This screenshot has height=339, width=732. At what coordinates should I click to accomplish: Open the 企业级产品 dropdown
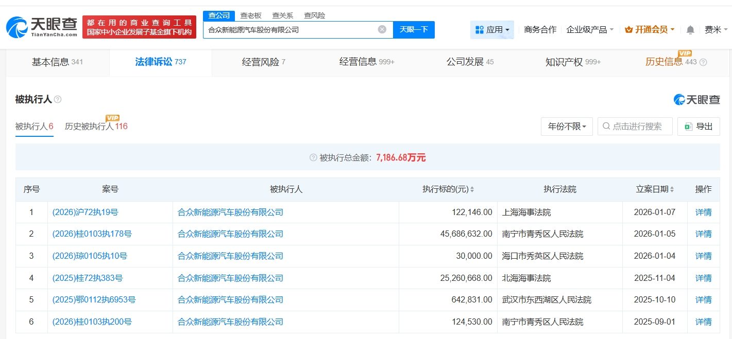tap(590, 30)
